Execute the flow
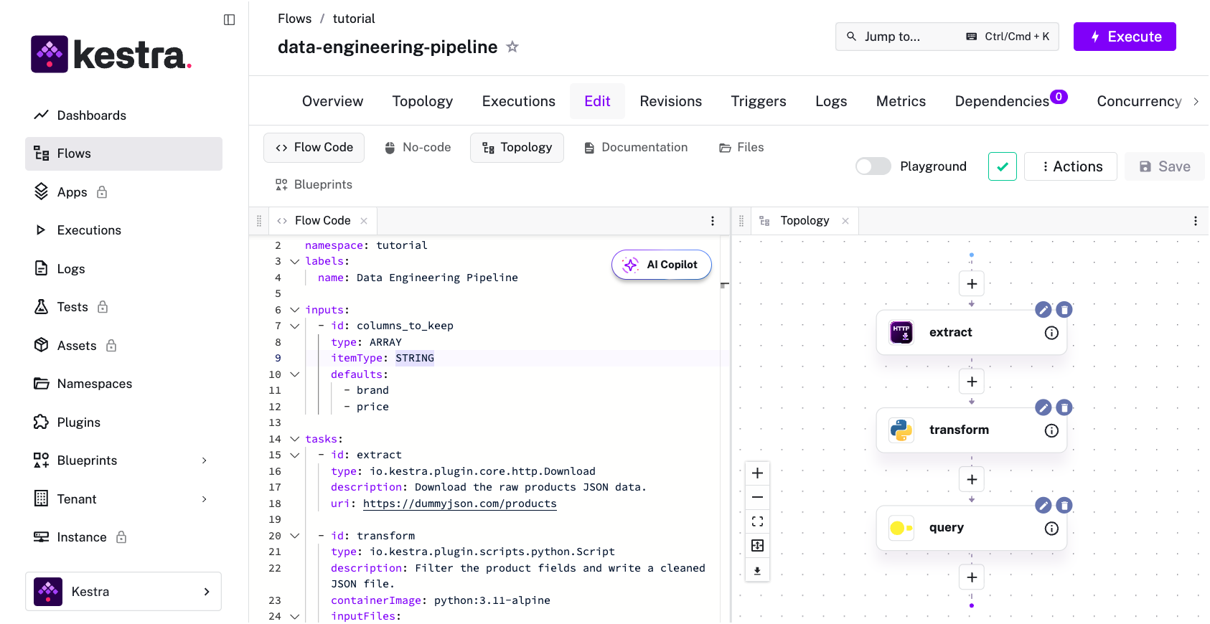Screen dimensions: 1210x624 click(1124, 37)
